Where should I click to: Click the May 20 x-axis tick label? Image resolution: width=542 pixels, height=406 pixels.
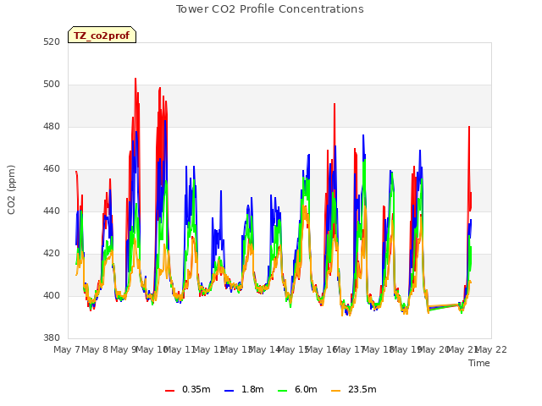pyautogui.click(x=434, y=349)
